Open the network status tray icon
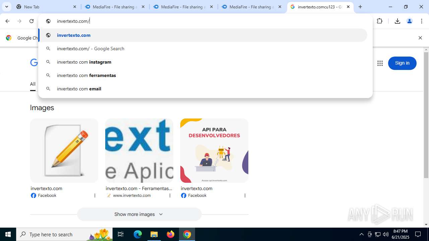Image resolution: width=429 pixels, height=241 pixels. tap(378, 234)
